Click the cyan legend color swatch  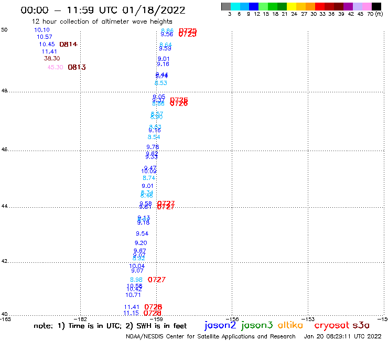pos(235,6)
